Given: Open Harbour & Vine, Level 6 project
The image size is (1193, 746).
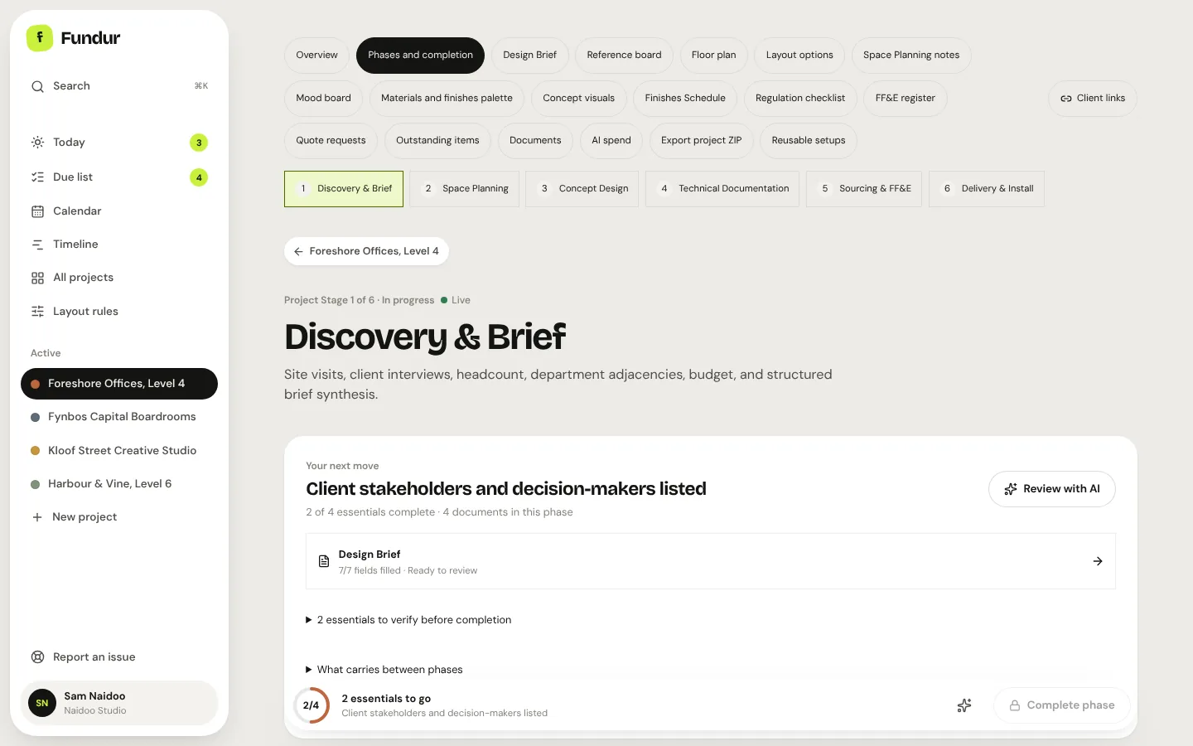Looking at the screenshot, I should coord(119,484).
